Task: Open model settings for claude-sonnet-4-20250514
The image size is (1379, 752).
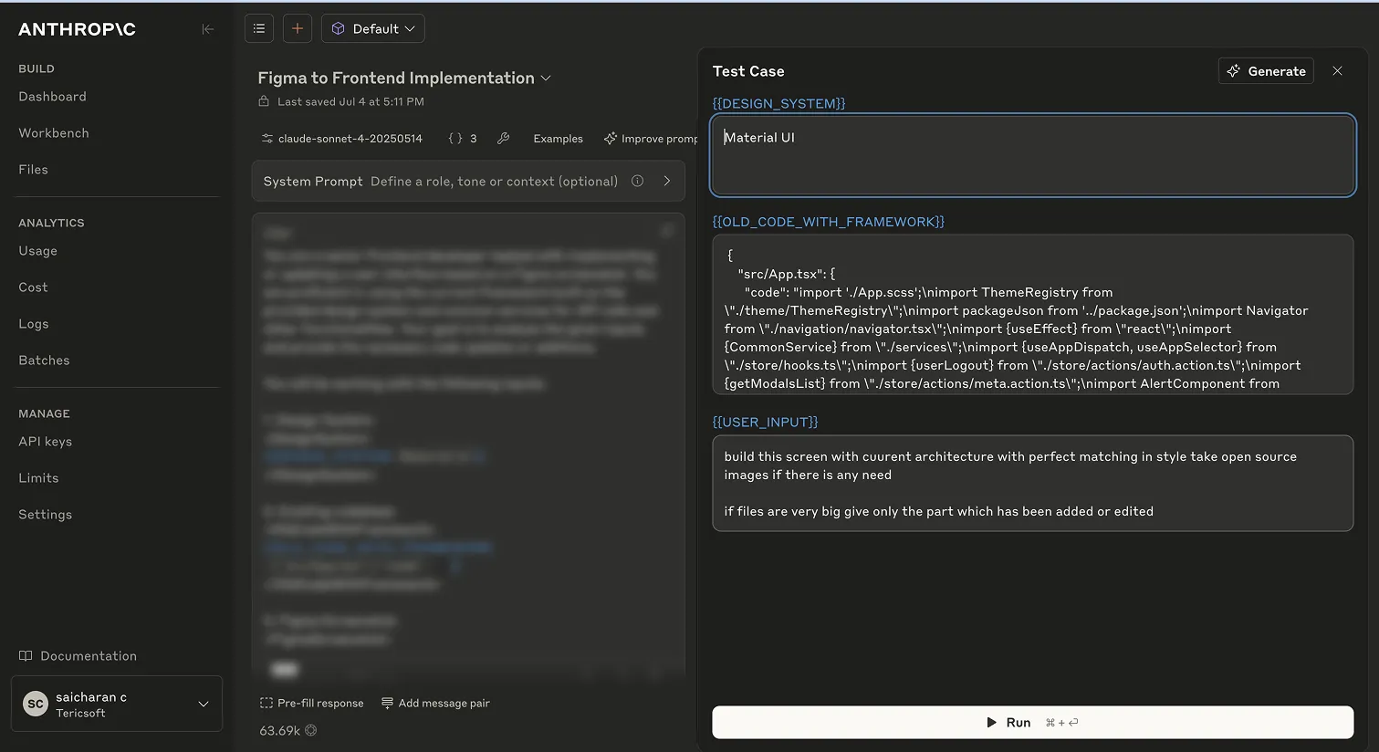Action: [x=342, y=139]
